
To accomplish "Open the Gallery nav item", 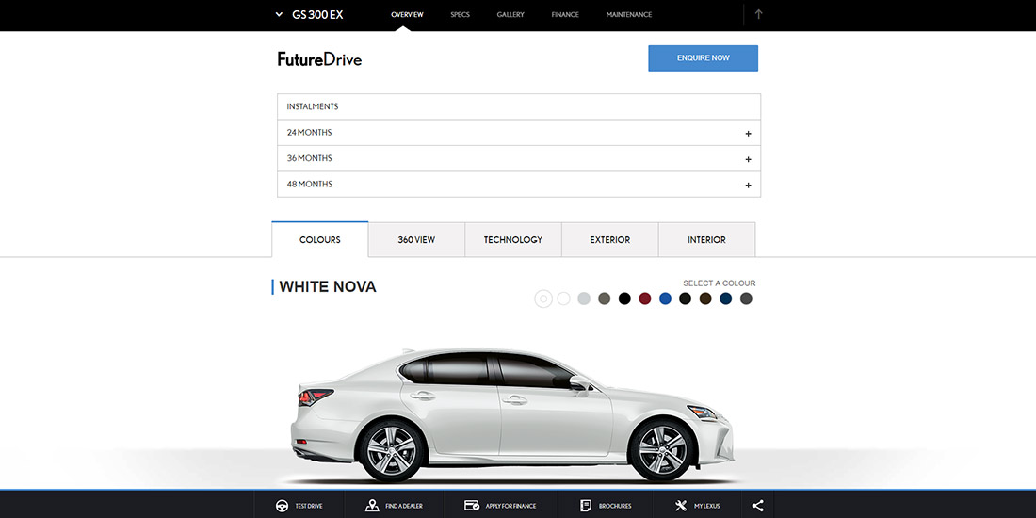I will click(510, 14).
